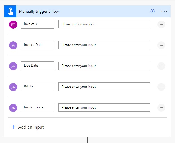
Task: Edit the Invoice Lines name field
Action: pyautogui.click(x=38, y=107)
